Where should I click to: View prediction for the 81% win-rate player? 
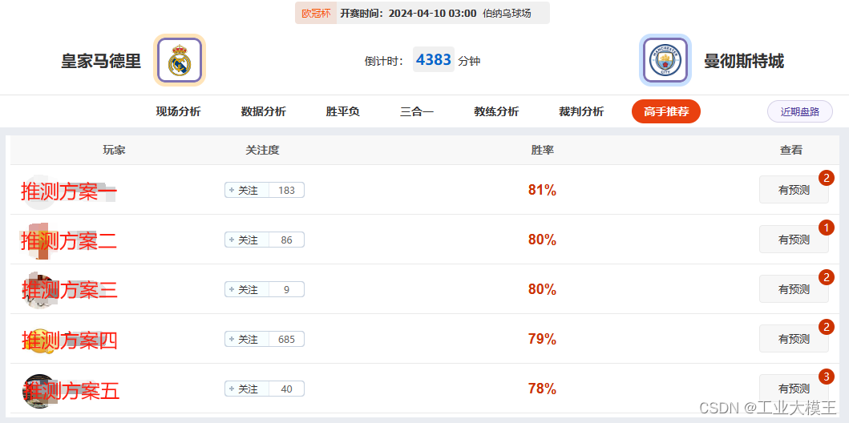point(794,190)
